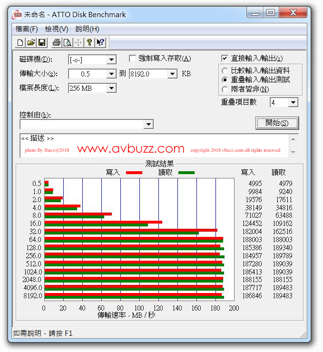The height and width of the screenshot is (352, 323).
Task: Click the read value 189789
Action: click(283, 256)
